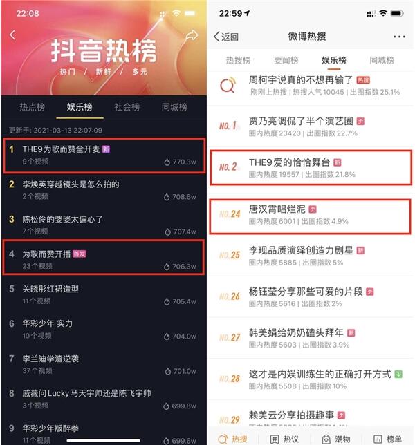
Task: Open the entry THE9为歌而赞全开麦
Action: [104, 155]
